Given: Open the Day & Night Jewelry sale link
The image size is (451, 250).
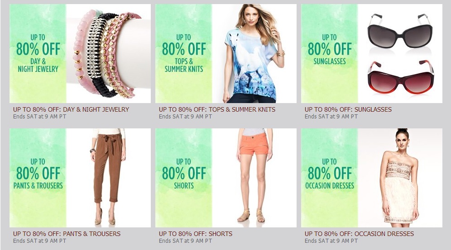Looking at the screenshot, I should click(x=71, y=109).
